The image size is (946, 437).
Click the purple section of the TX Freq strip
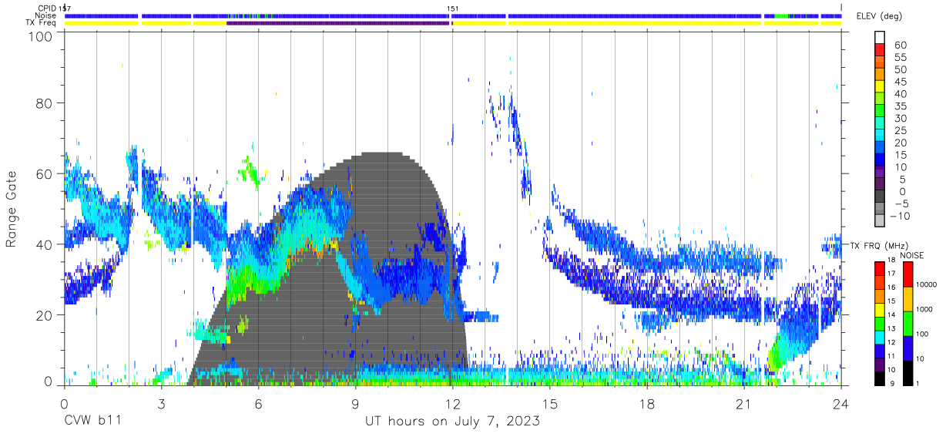pos(337,23)
